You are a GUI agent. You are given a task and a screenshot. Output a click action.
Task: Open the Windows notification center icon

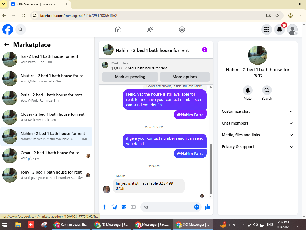[297, 225]
